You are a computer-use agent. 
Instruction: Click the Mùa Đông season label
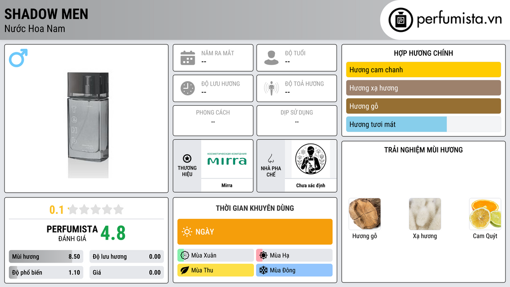283,270
